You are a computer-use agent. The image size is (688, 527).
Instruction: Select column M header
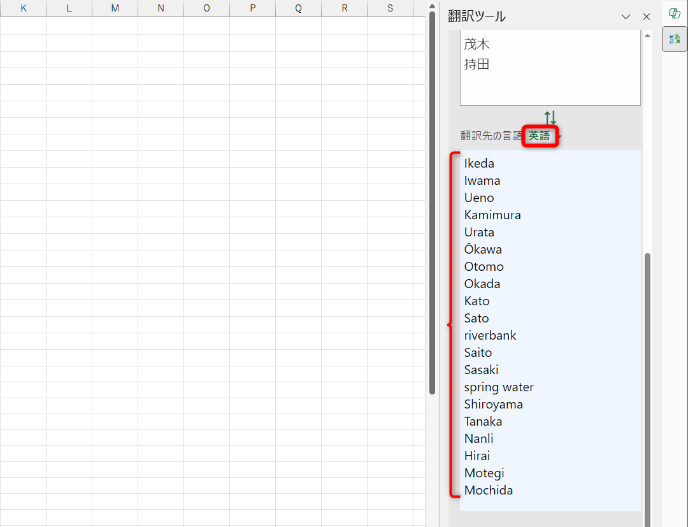pyautogui.click(x=115, y=8)
